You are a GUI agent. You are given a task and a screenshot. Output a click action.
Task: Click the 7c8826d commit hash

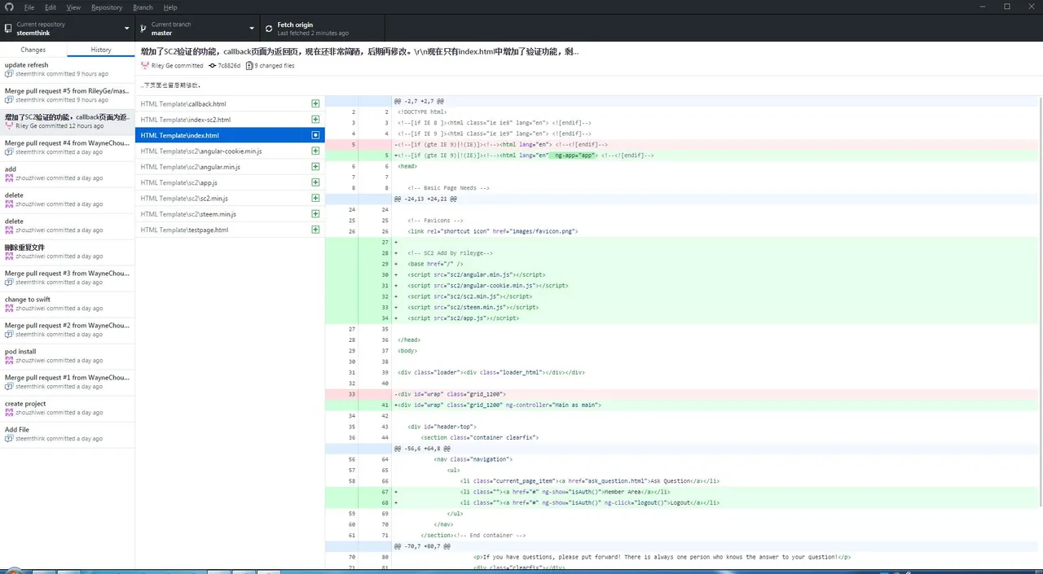[x=229, y=66]
